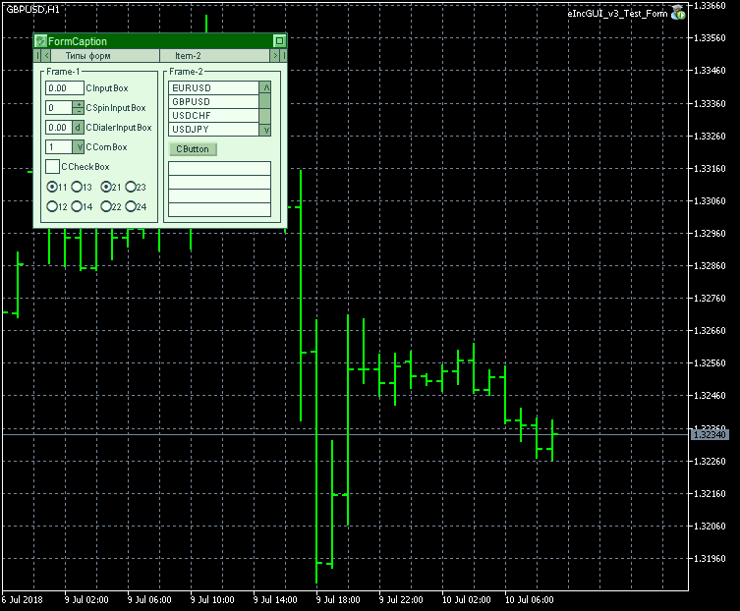The image size is (740, 611).
Task: Click the last-tab bar button right of '>'
Action: pyautogui.click(x=284, y=56)
